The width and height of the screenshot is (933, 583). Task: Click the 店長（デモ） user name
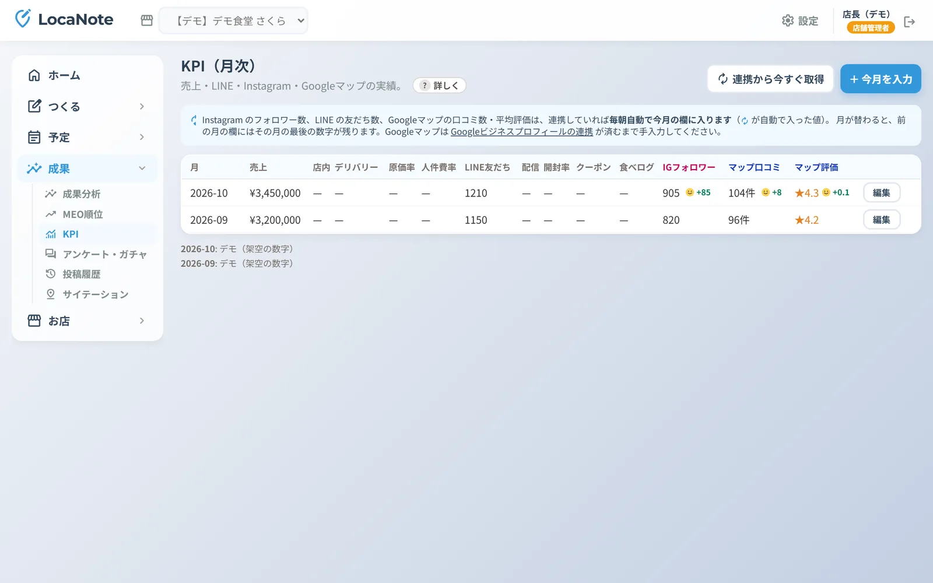tap(867, 14)
